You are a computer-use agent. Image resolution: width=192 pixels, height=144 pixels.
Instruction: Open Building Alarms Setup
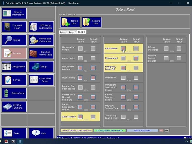click(x=41, y=53)
